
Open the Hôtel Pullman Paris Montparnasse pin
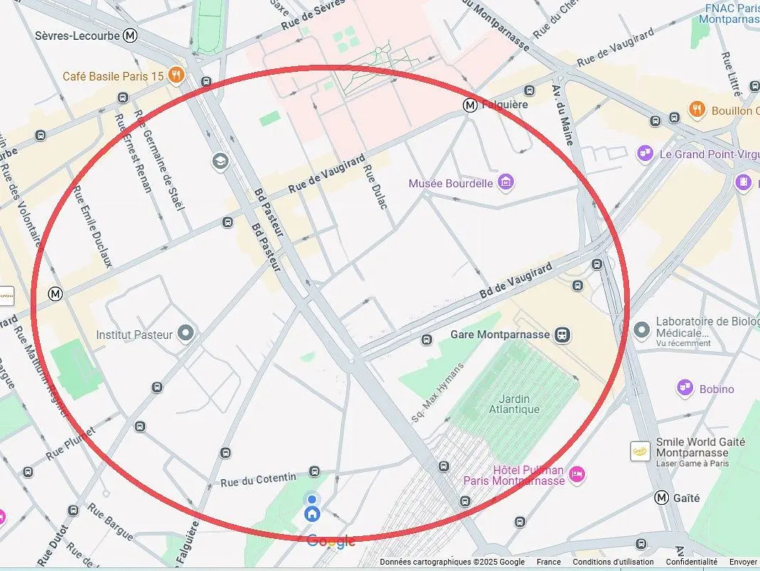click(x=577, y=473)
